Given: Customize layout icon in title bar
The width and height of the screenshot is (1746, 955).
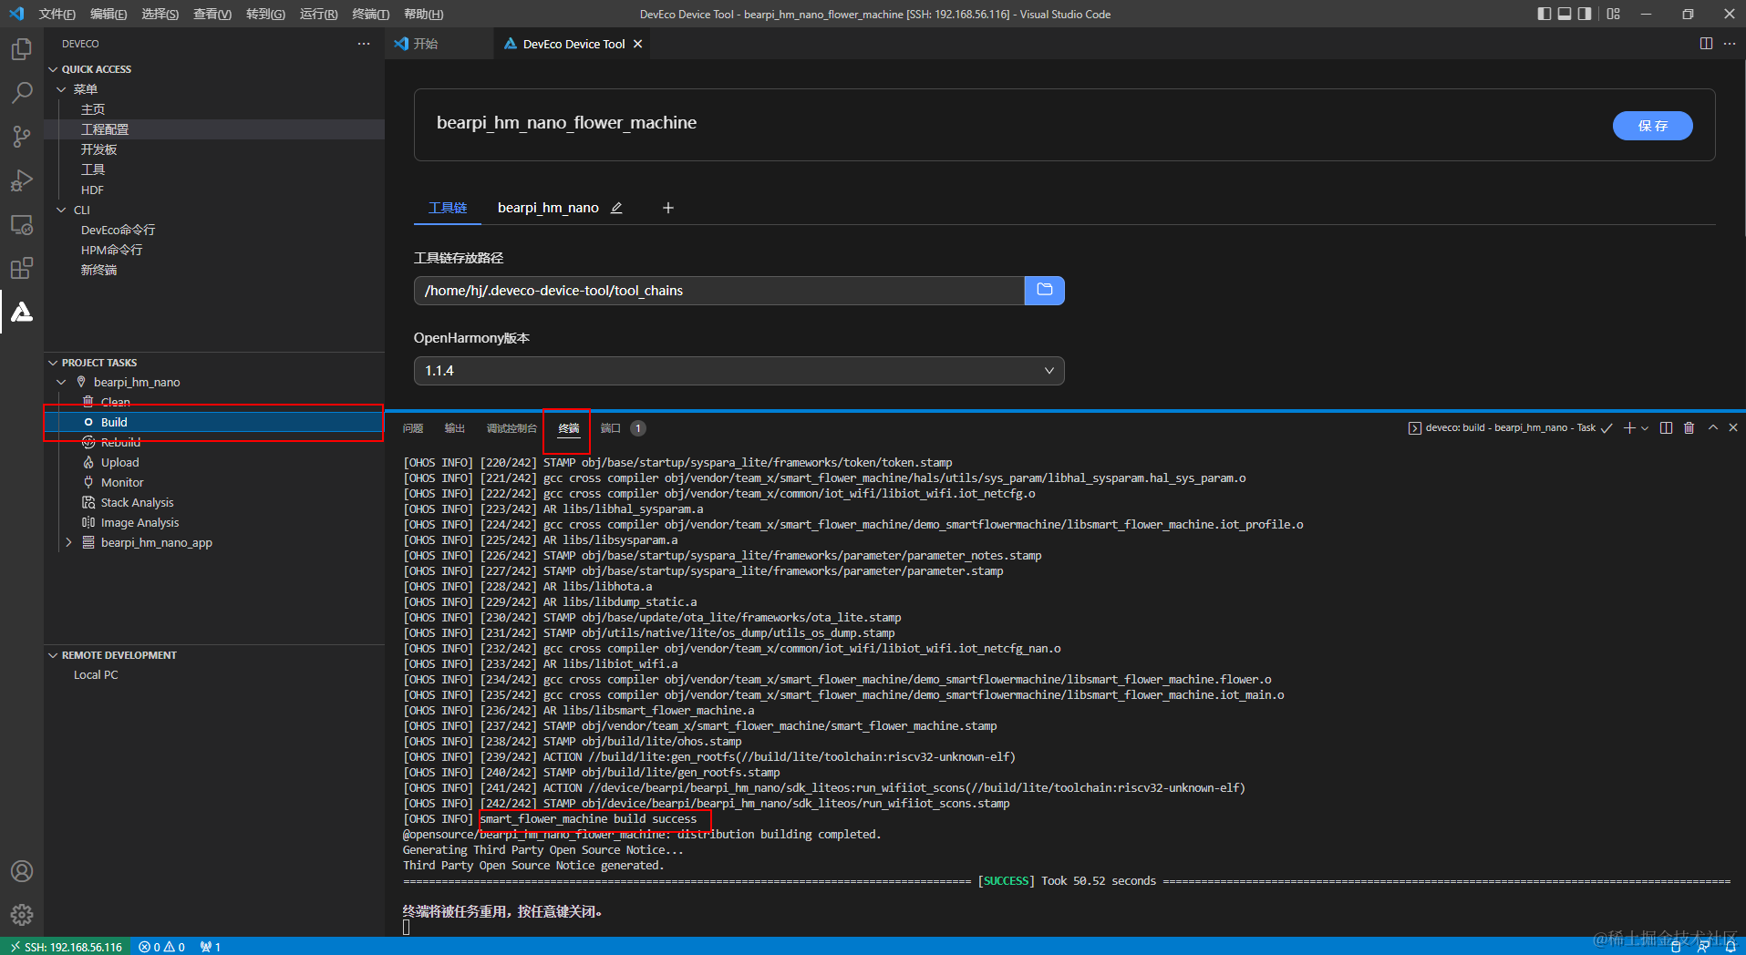Looking at the screenshot, I should [1614, 14].
